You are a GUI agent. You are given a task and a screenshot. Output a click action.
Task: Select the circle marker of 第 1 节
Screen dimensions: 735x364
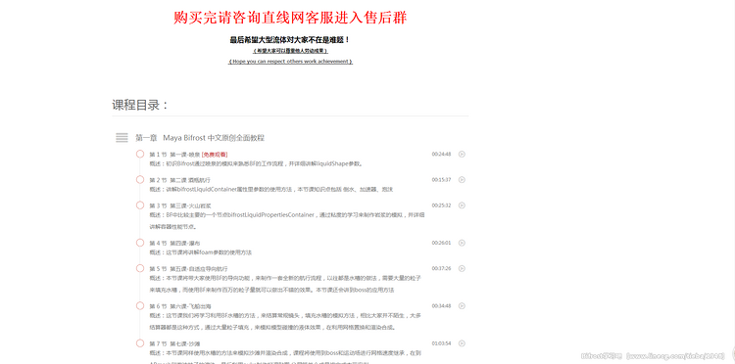140,154
